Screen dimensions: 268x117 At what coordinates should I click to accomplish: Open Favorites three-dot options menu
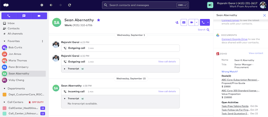point(42,41)
